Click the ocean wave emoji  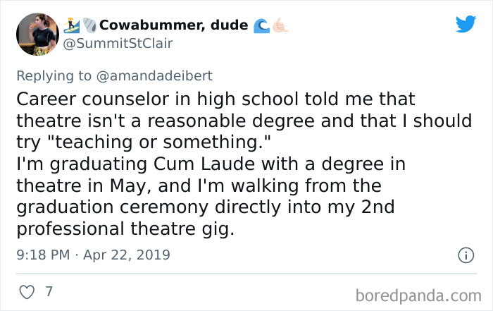[261, 25]
